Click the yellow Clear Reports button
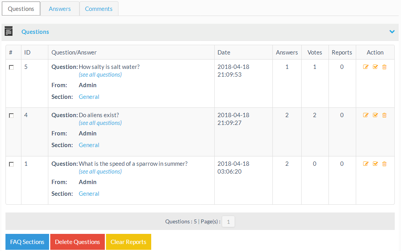This screenshot has width=401, height=251. (x=128, y=242)
